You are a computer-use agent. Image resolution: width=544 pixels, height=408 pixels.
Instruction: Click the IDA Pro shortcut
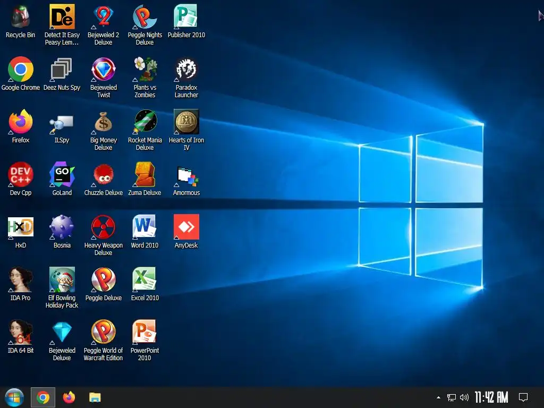[x=21, y=284]
